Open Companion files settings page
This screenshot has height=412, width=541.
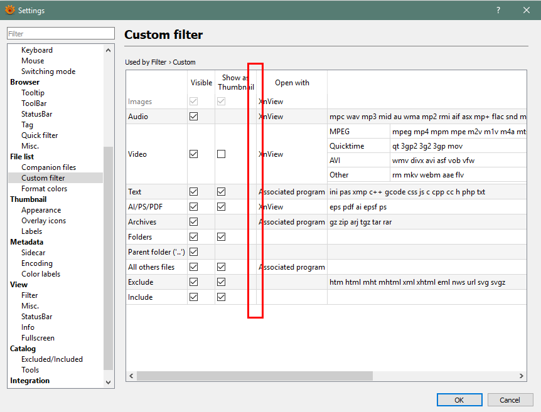[48, 167]
